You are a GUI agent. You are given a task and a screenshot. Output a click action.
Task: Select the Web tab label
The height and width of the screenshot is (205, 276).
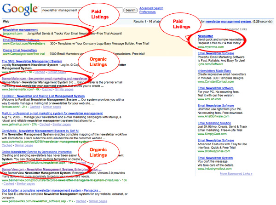point(6,22)
